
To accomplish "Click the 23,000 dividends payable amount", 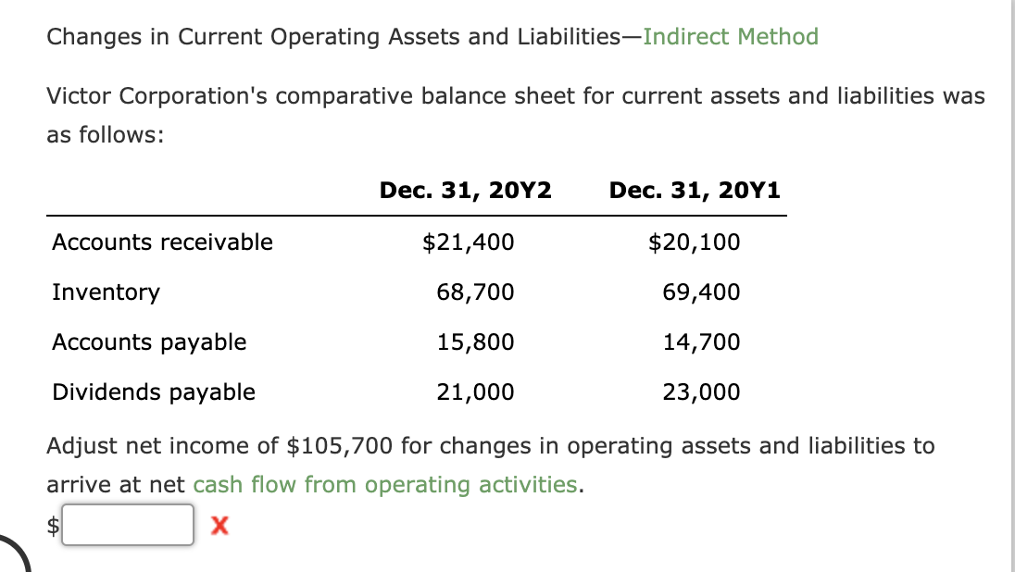I will pos(703,392).
